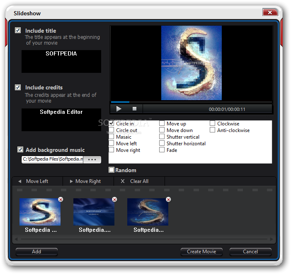This screenshot has height=274, width=291.
Task: Click the Create Movie button
Action: tap(201, 252)
